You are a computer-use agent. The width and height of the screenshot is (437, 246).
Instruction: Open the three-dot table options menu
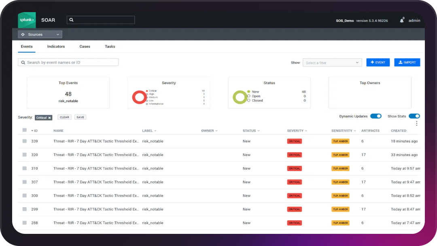tap(416, 123)
